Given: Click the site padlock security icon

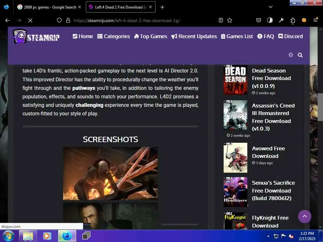Looking at the screenshot, I should 68,20.
